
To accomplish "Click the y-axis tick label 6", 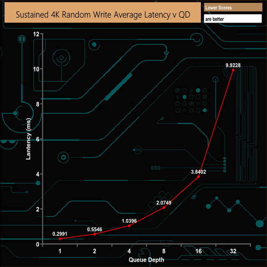I will [x=38, y=139].
